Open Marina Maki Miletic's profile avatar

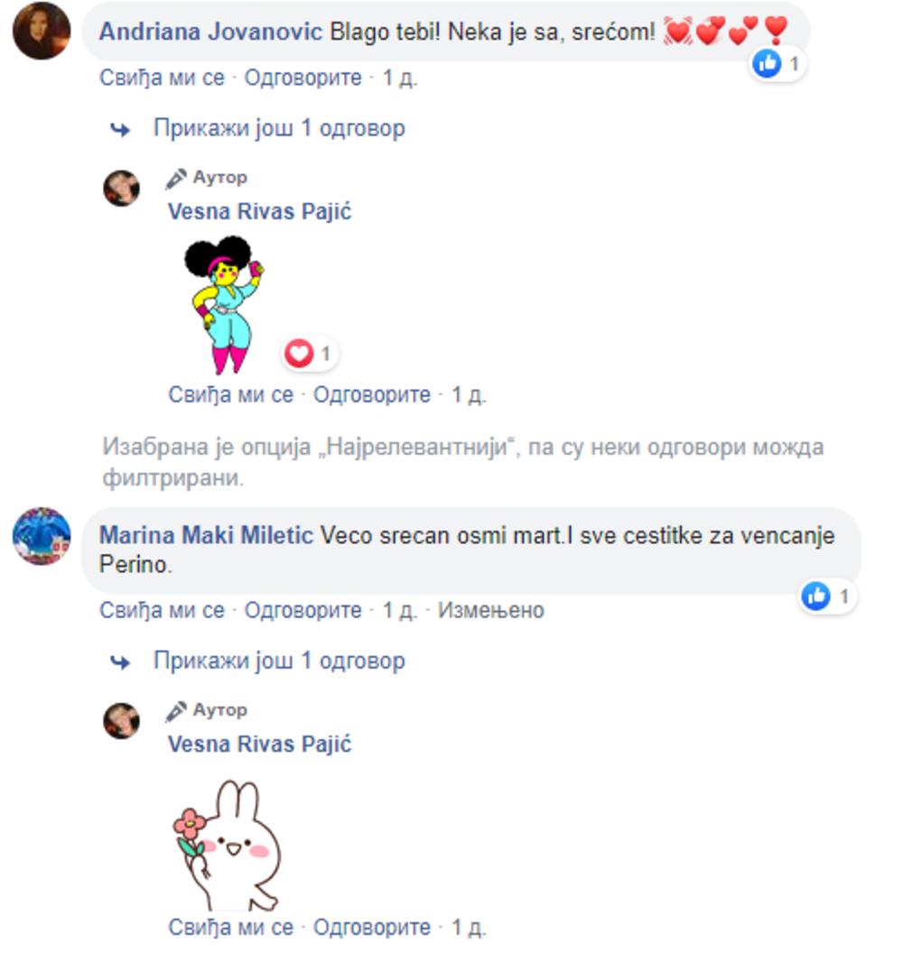coord(42,535)
